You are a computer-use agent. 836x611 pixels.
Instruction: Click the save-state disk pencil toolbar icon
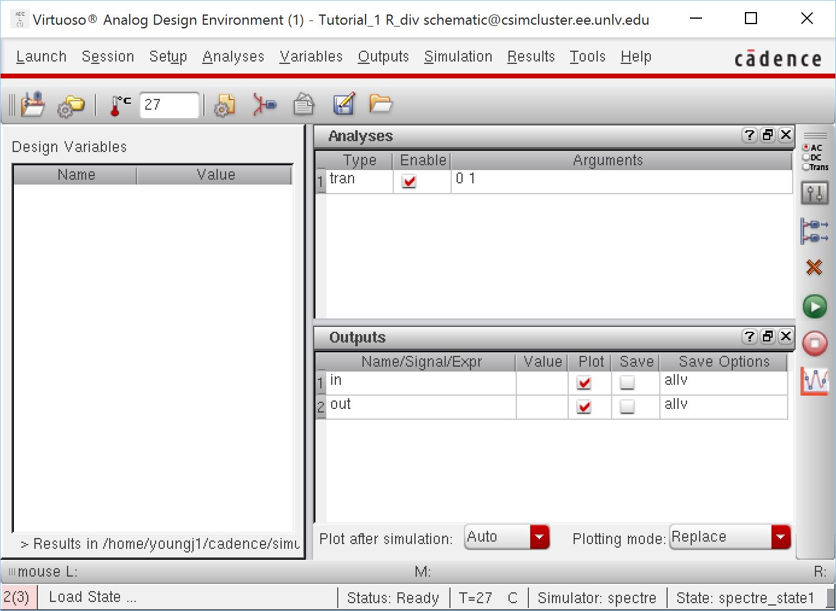click(x=344, y=104)
